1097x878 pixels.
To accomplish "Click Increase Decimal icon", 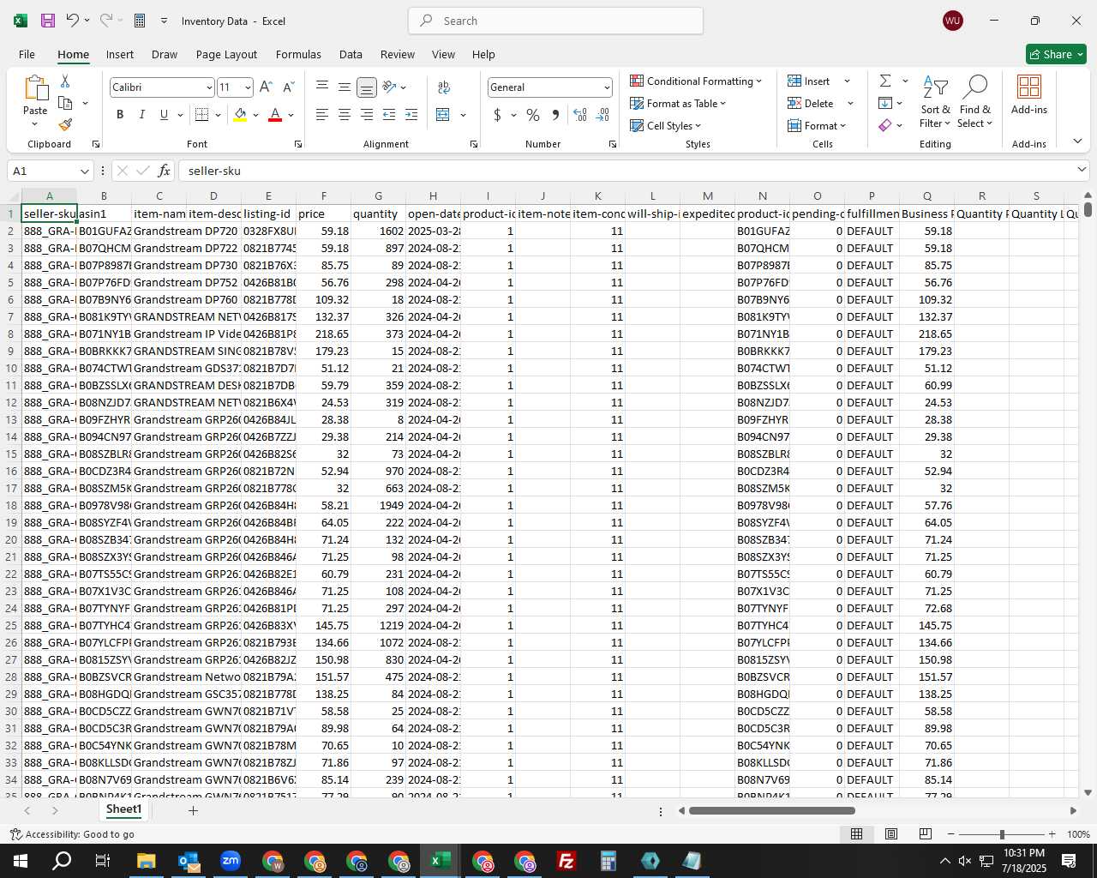I will [x=580, y=115].
